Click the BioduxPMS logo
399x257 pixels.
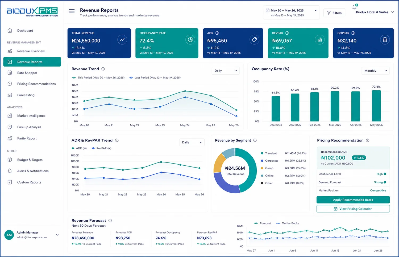pos(32,12)
